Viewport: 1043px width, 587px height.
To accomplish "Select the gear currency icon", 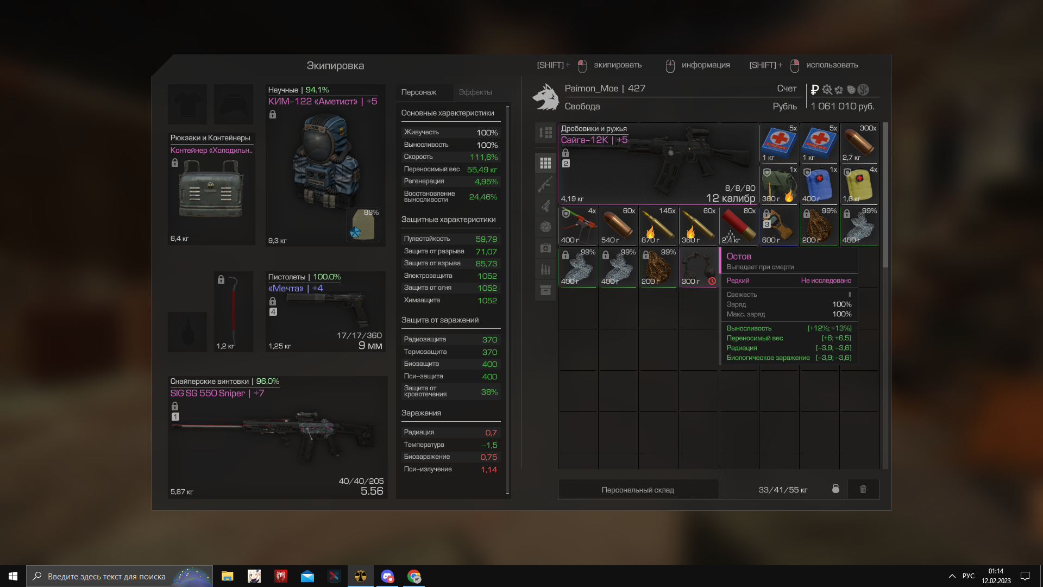I will [827, 90].
